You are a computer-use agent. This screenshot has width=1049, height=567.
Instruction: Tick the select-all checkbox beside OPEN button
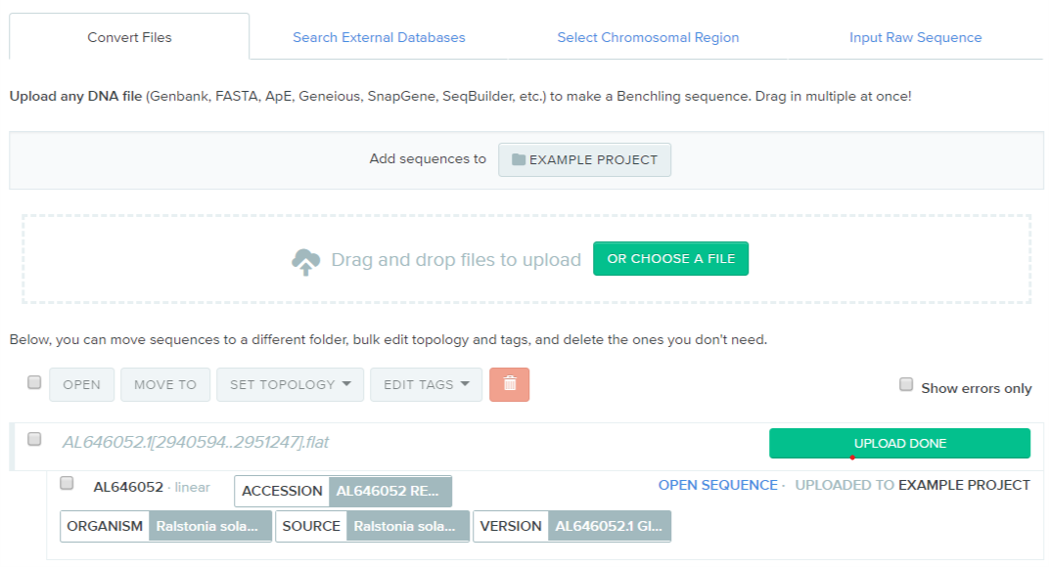click(x=34, y=383)
